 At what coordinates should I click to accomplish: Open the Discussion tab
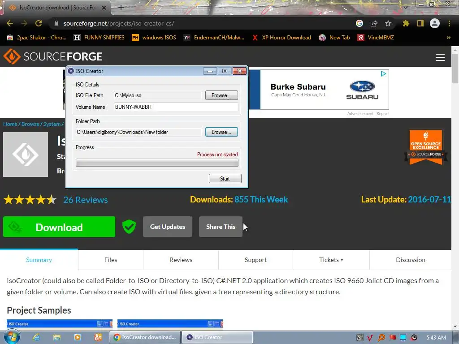tap(411, 260)
